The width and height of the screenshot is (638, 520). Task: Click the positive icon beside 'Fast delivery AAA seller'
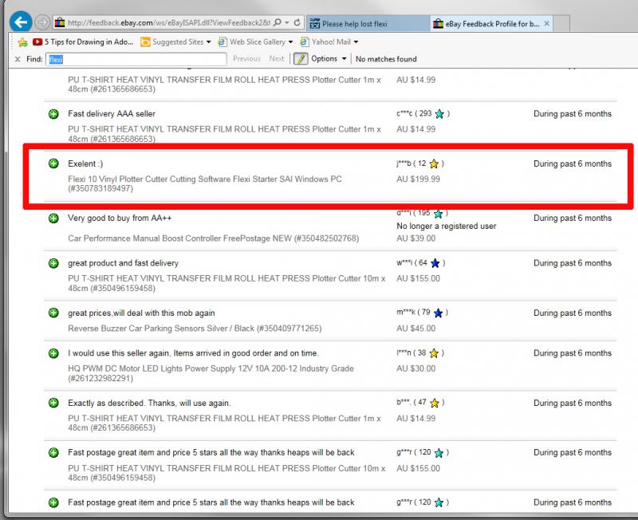click(x=53, y=114)
